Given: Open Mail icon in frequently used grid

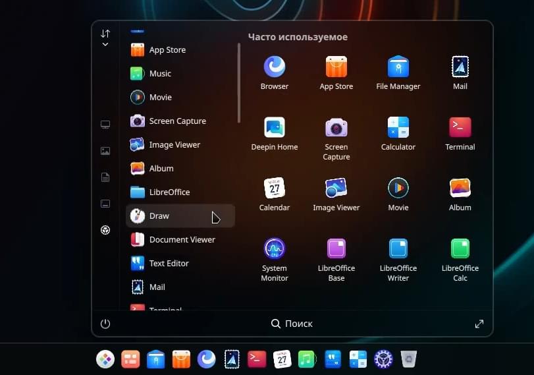Looking at the screenshot, I should (x=460, y=72).
